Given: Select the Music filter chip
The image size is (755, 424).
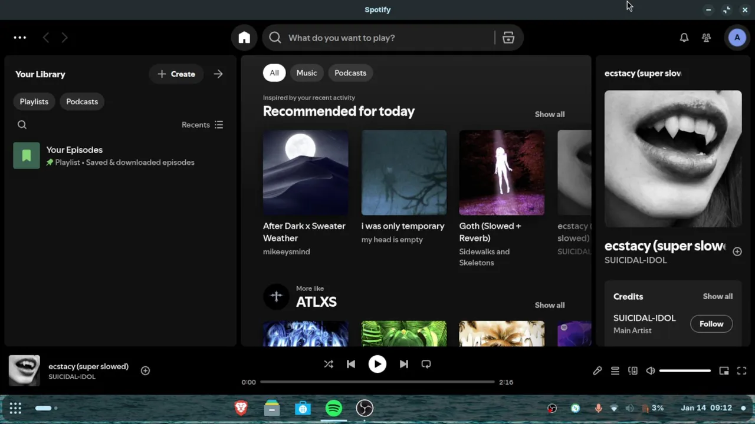Looking at the screenshot, I should (x=307, y=73).
